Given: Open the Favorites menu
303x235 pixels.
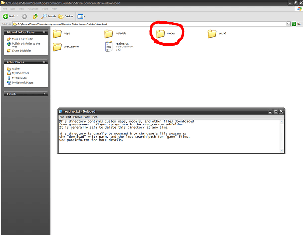Looking at the screenshot, I should pyautogui.click(x=33, y=9).
